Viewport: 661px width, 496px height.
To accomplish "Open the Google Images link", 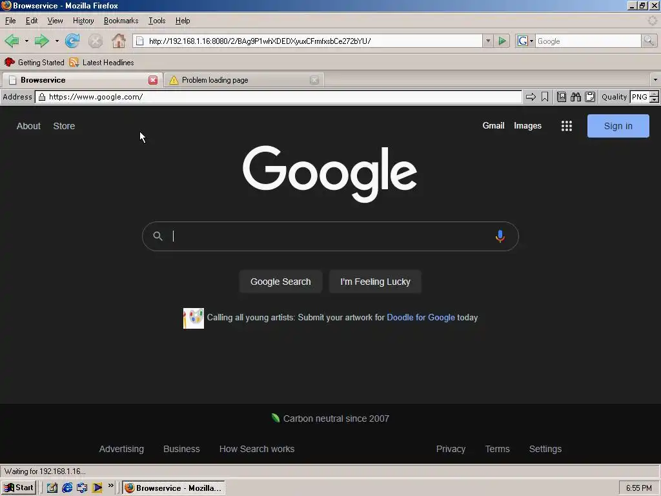I will click(528, 126).
